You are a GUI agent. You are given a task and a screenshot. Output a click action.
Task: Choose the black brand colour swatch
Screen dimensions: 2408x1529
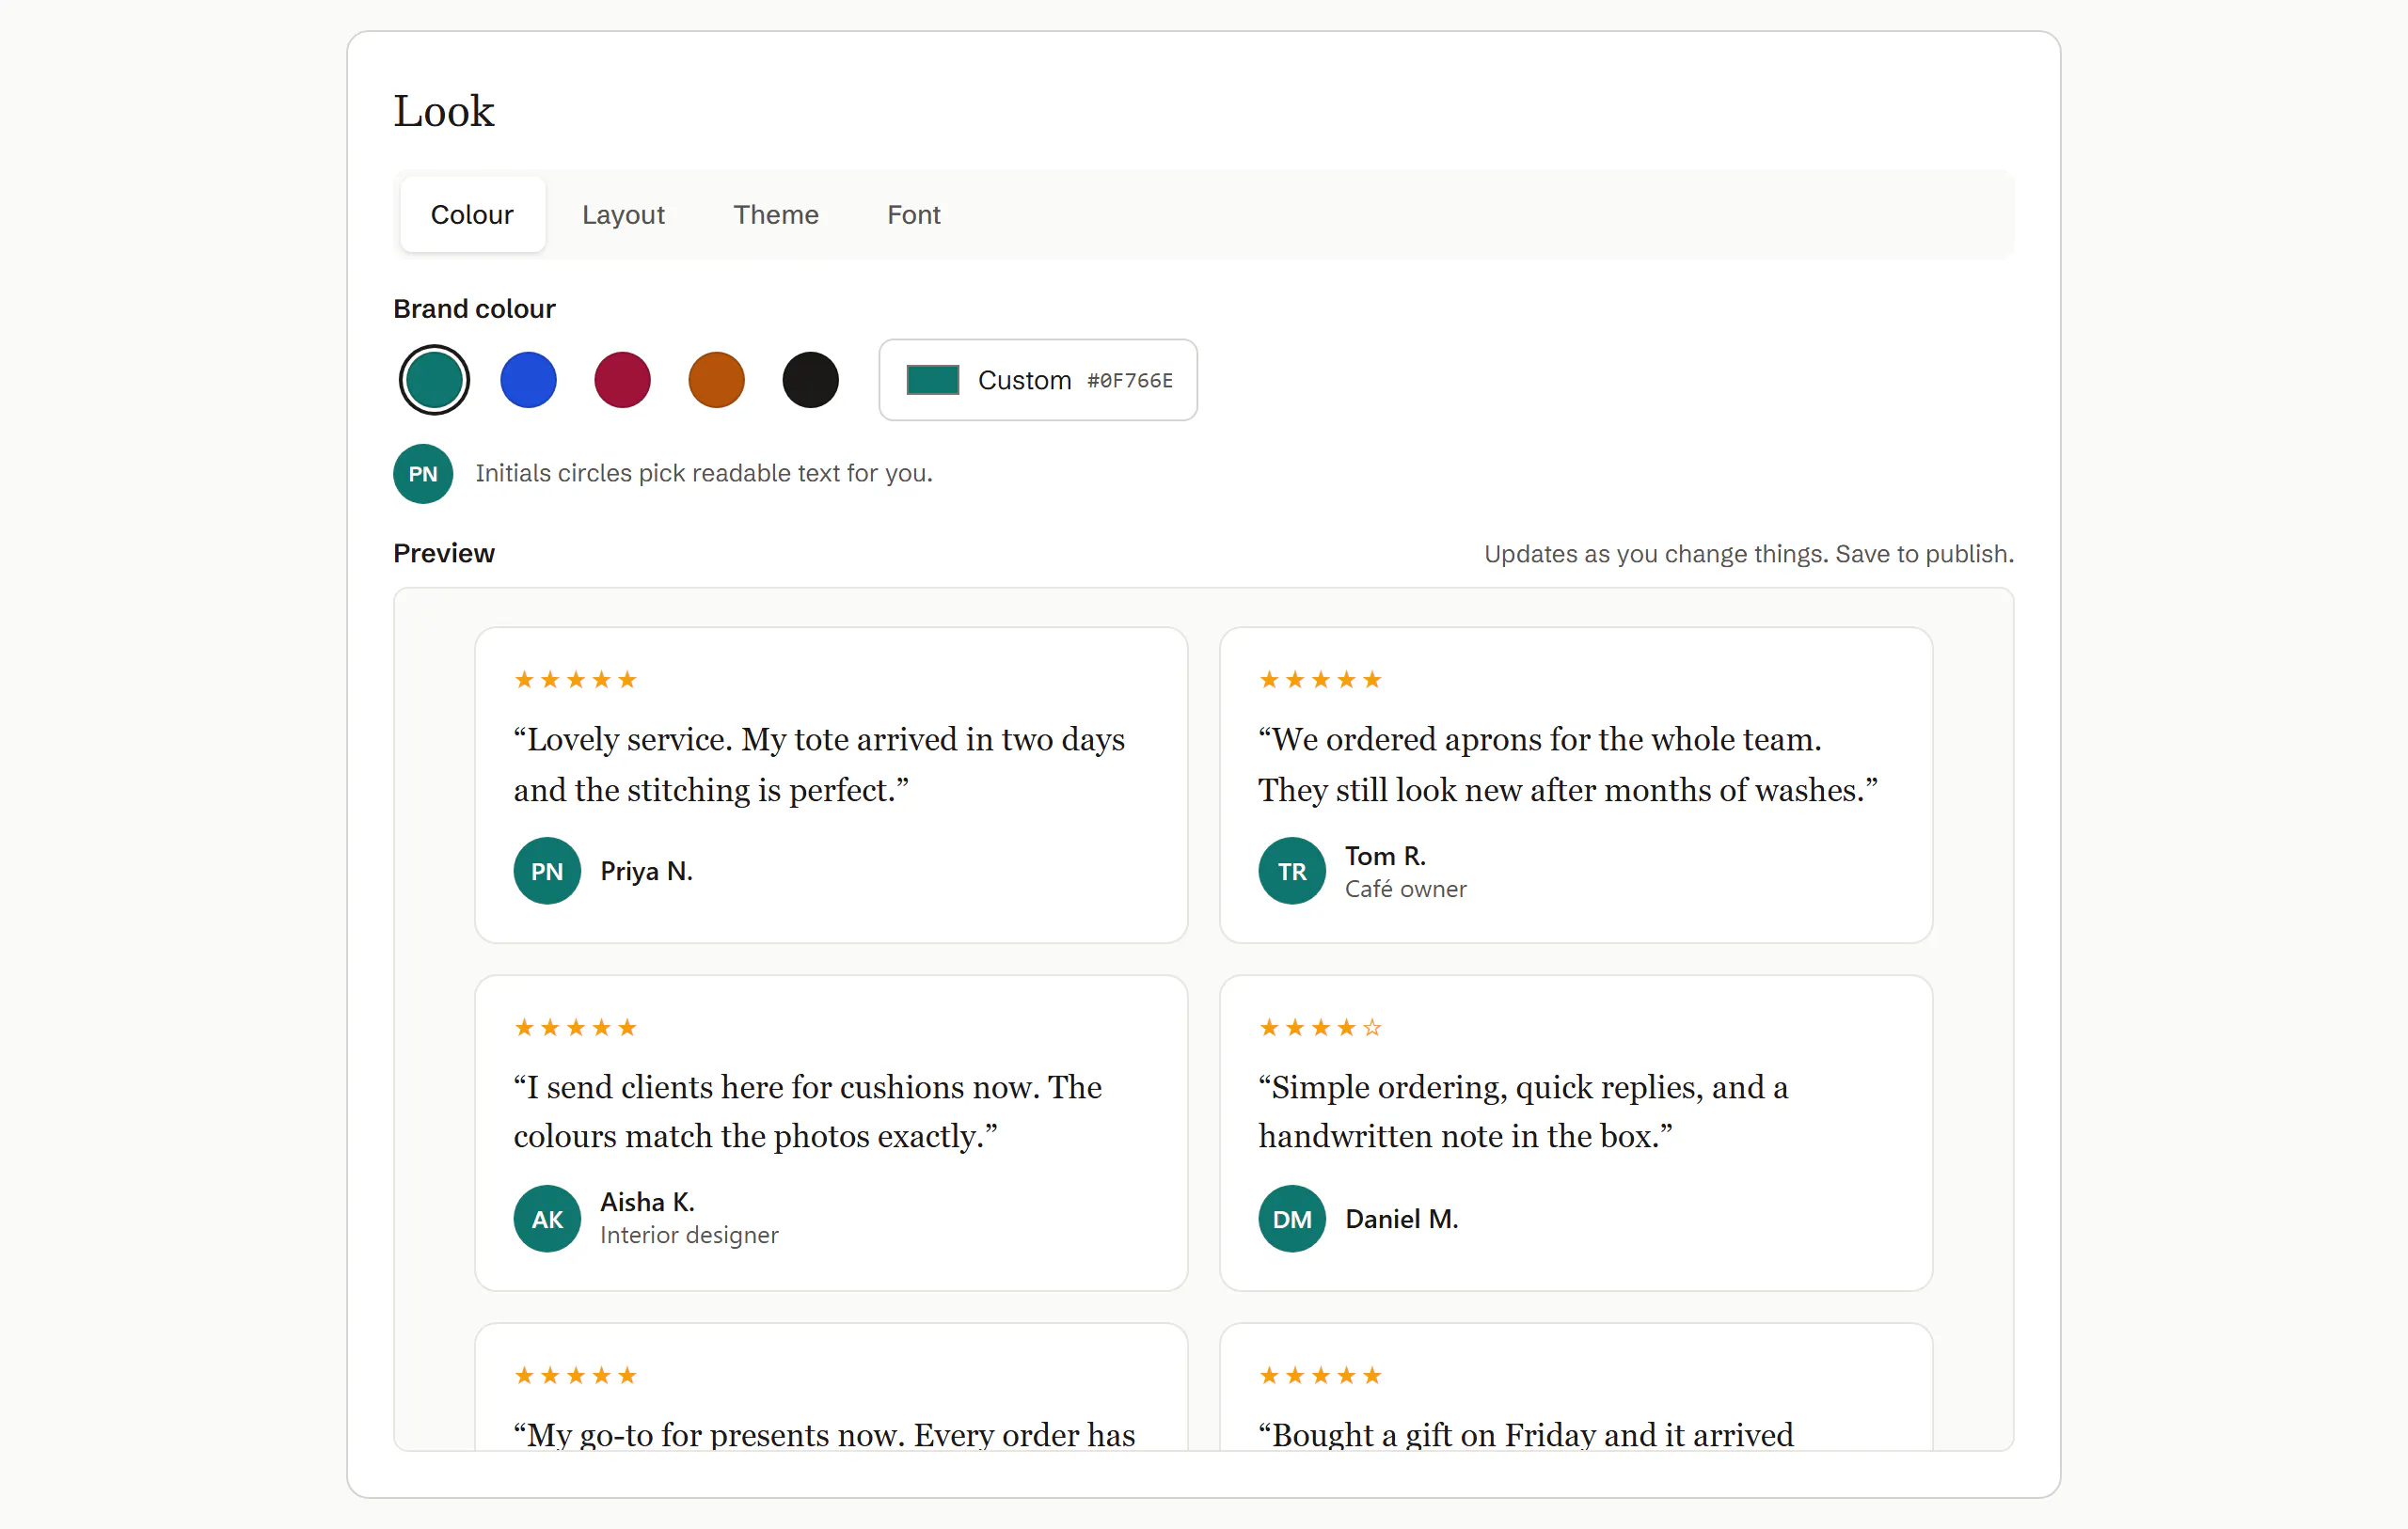coord(810,380)
